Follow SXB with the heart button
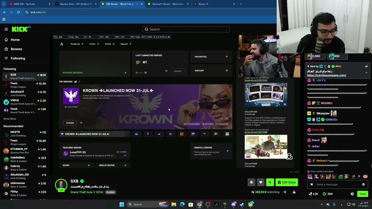Image resolution: width=372 pixels, height=209 pixels. click(261, 182)
